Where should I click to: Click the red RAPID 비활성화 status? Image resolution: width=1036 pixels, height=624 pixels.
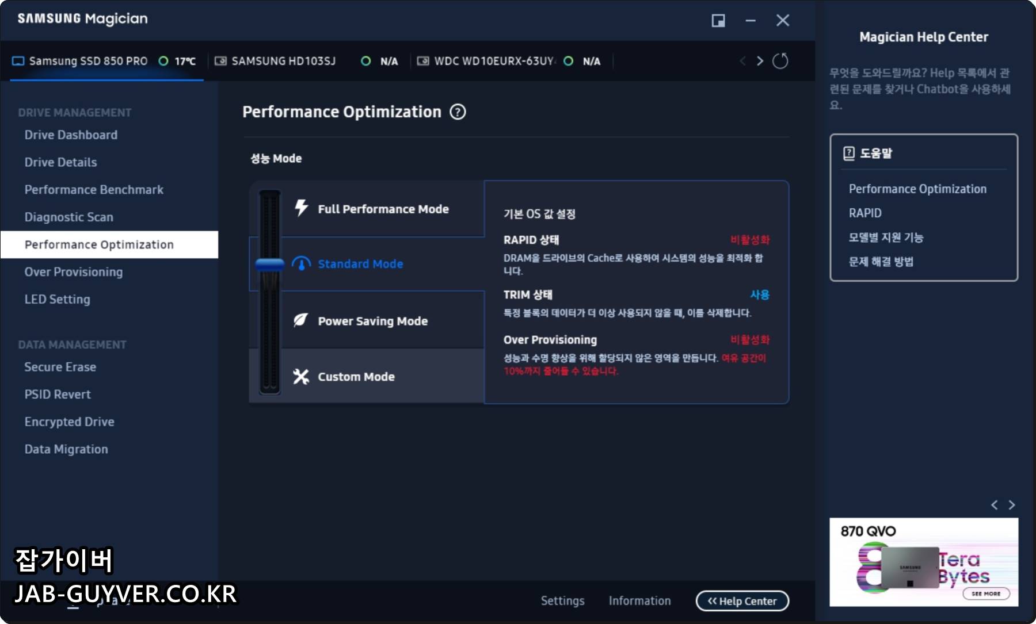(750, 240)
